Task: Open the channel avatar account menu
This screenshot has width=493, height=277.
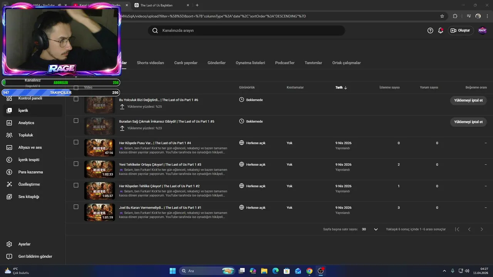Action: pos(482,30)
